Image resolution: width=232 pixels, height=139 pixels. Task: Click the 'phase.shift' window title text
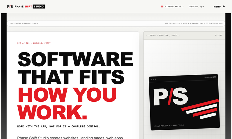click(210, 77)
